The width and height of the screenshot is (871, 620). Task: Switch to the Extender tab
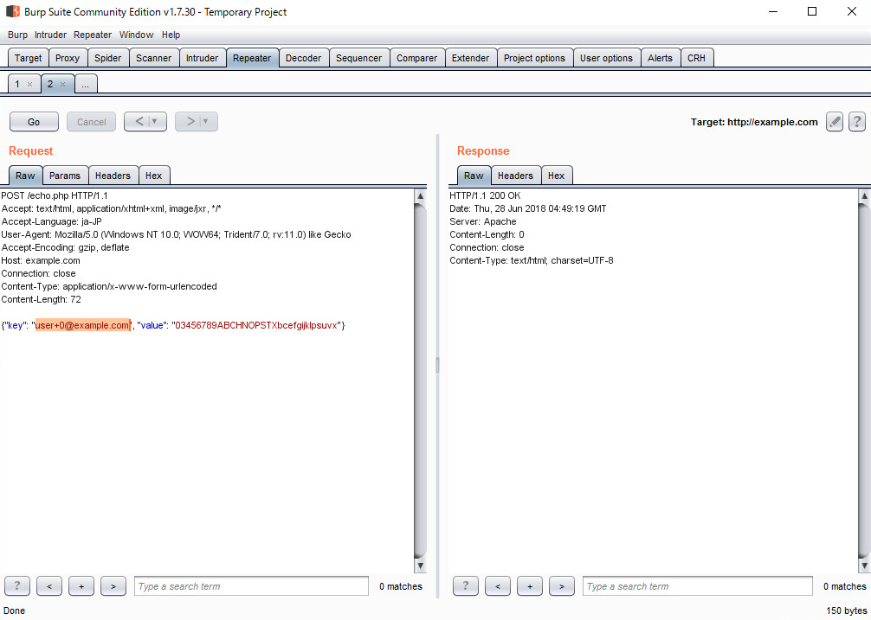pyautogui.click(x=470, y=58)
